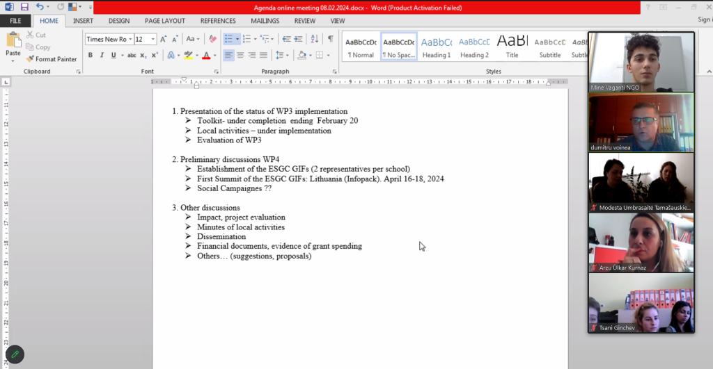Click the Sort A-Z icon
The width and height of the screenshot is (713, 369).
(313, 40)
